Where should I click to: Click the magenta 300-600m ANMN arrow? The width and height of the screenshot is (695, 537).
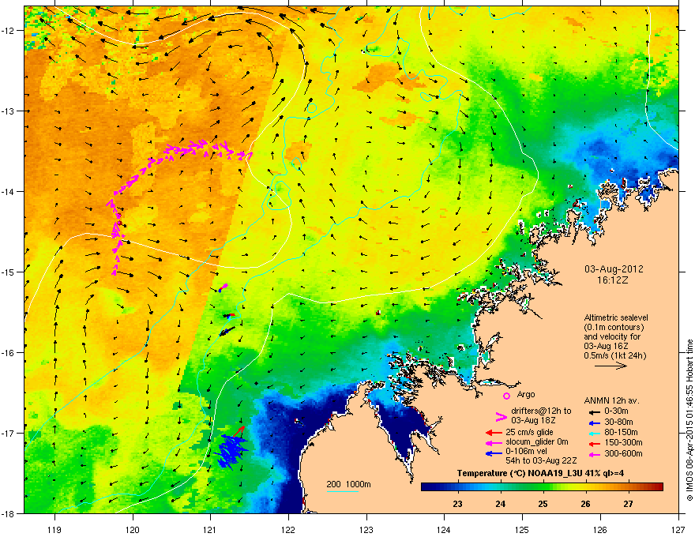click(594, 454)
